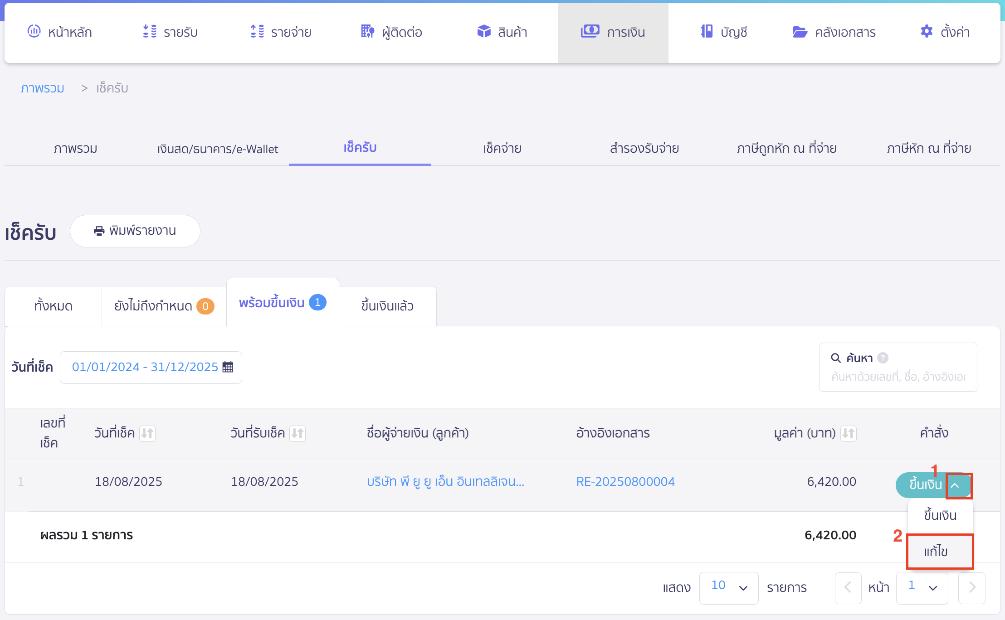Open the สินค้า products icon

[484, 32]
